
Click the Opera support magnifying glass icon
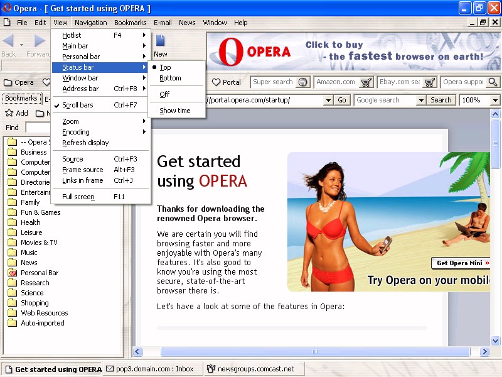coord(493,82)
